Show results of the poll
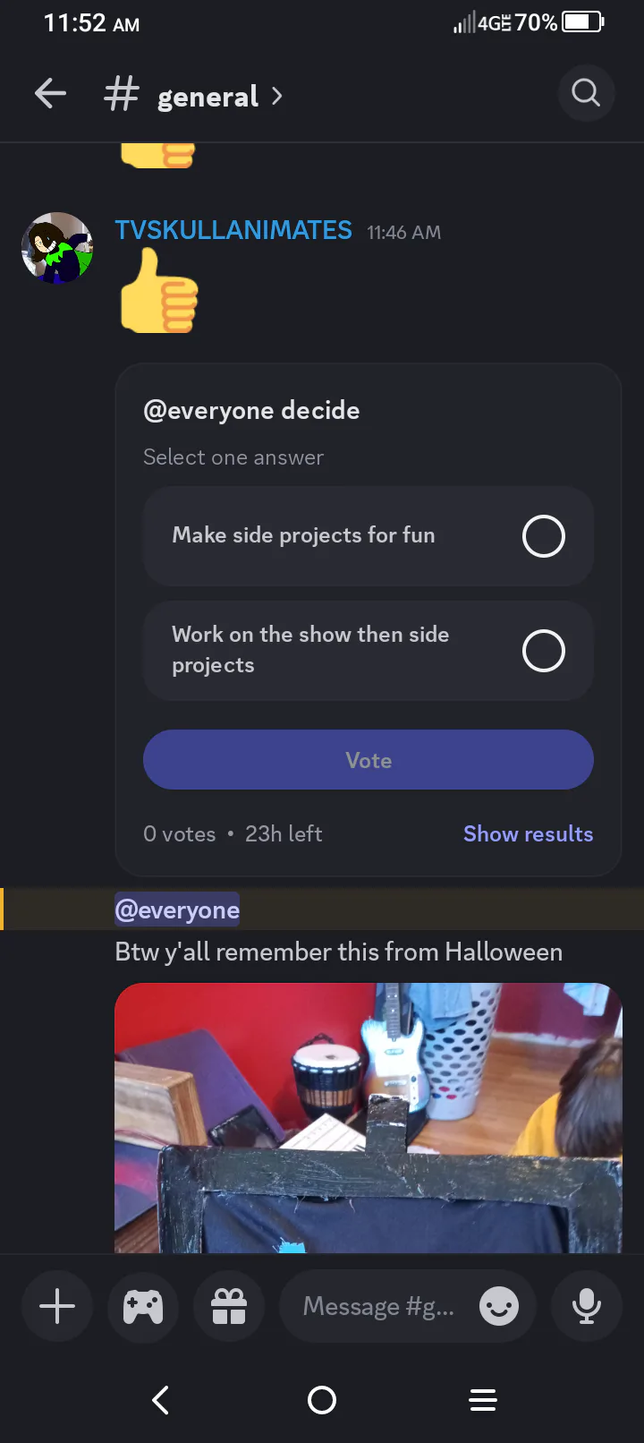This screenshot has width=644, height=1443. (528, 833)
